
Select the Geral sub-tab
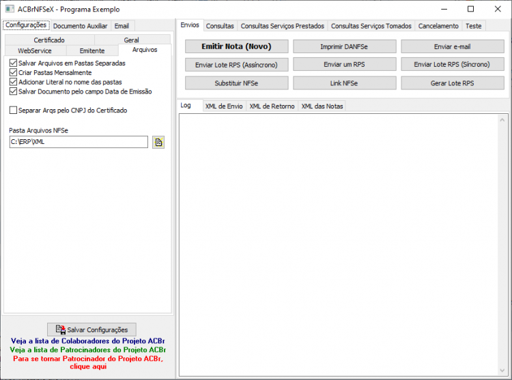[x=132, y=40]
